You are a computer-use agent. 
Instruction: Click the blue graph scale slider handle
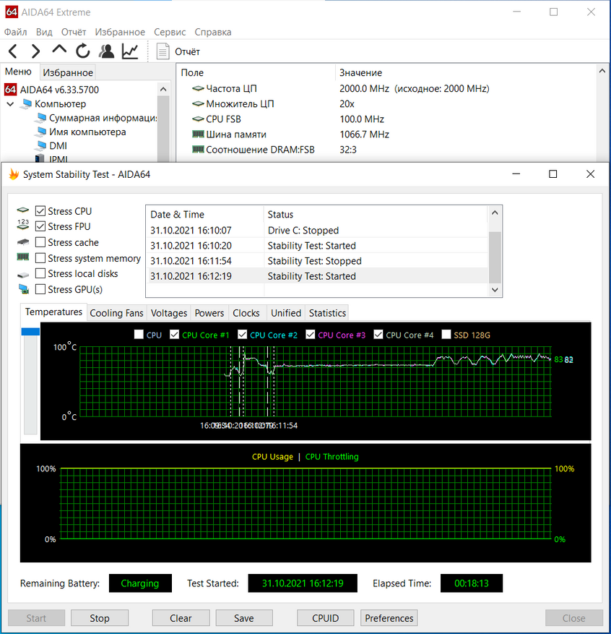30,332
